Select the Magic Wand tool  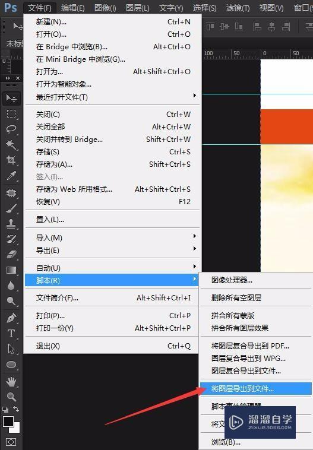coord(11,144)
